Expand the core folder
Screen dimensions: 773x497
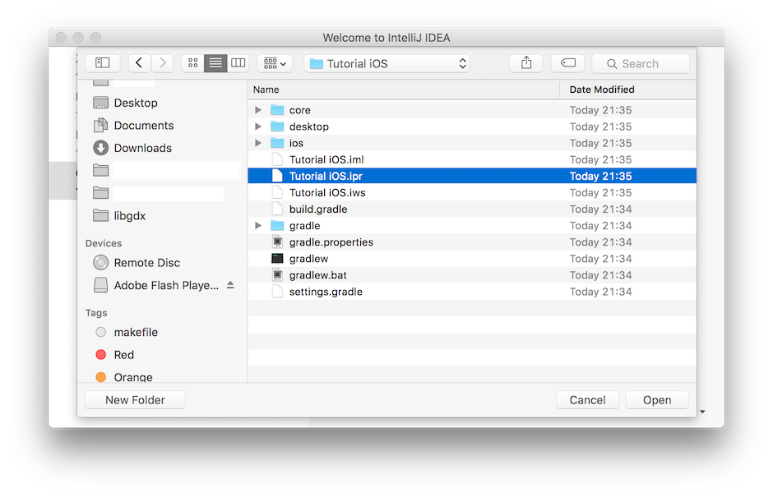pos(258,110)
